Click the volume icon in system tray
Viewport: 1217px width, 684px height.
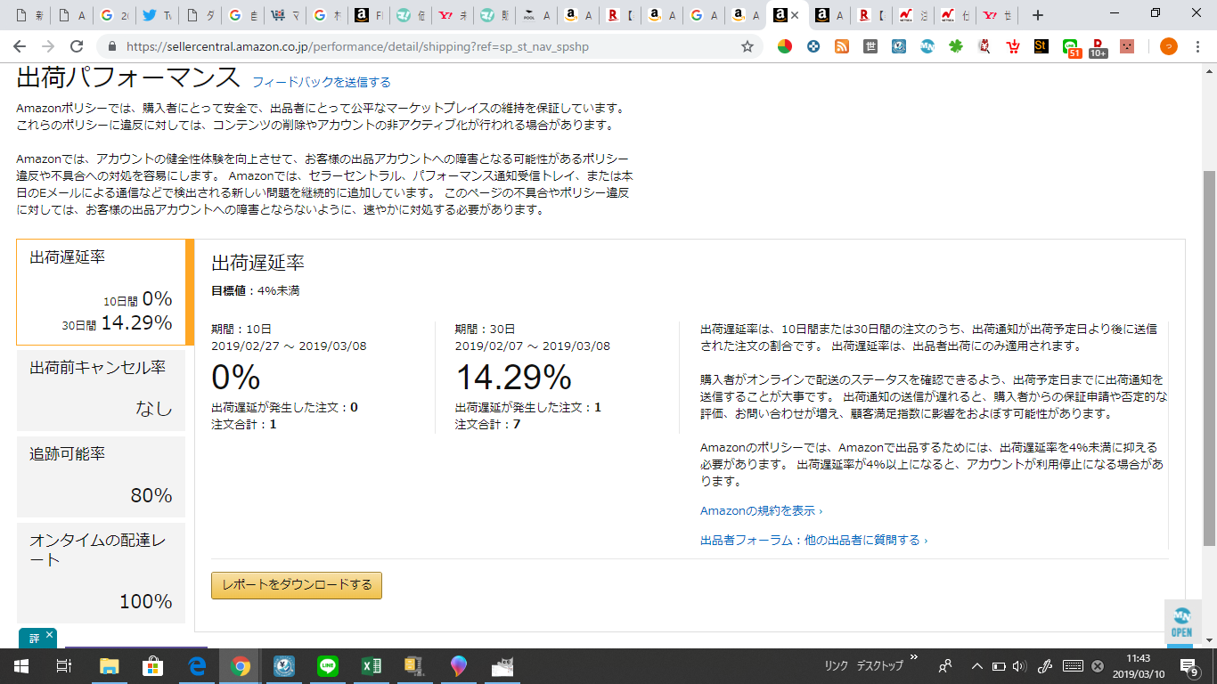coord(1020,666)
